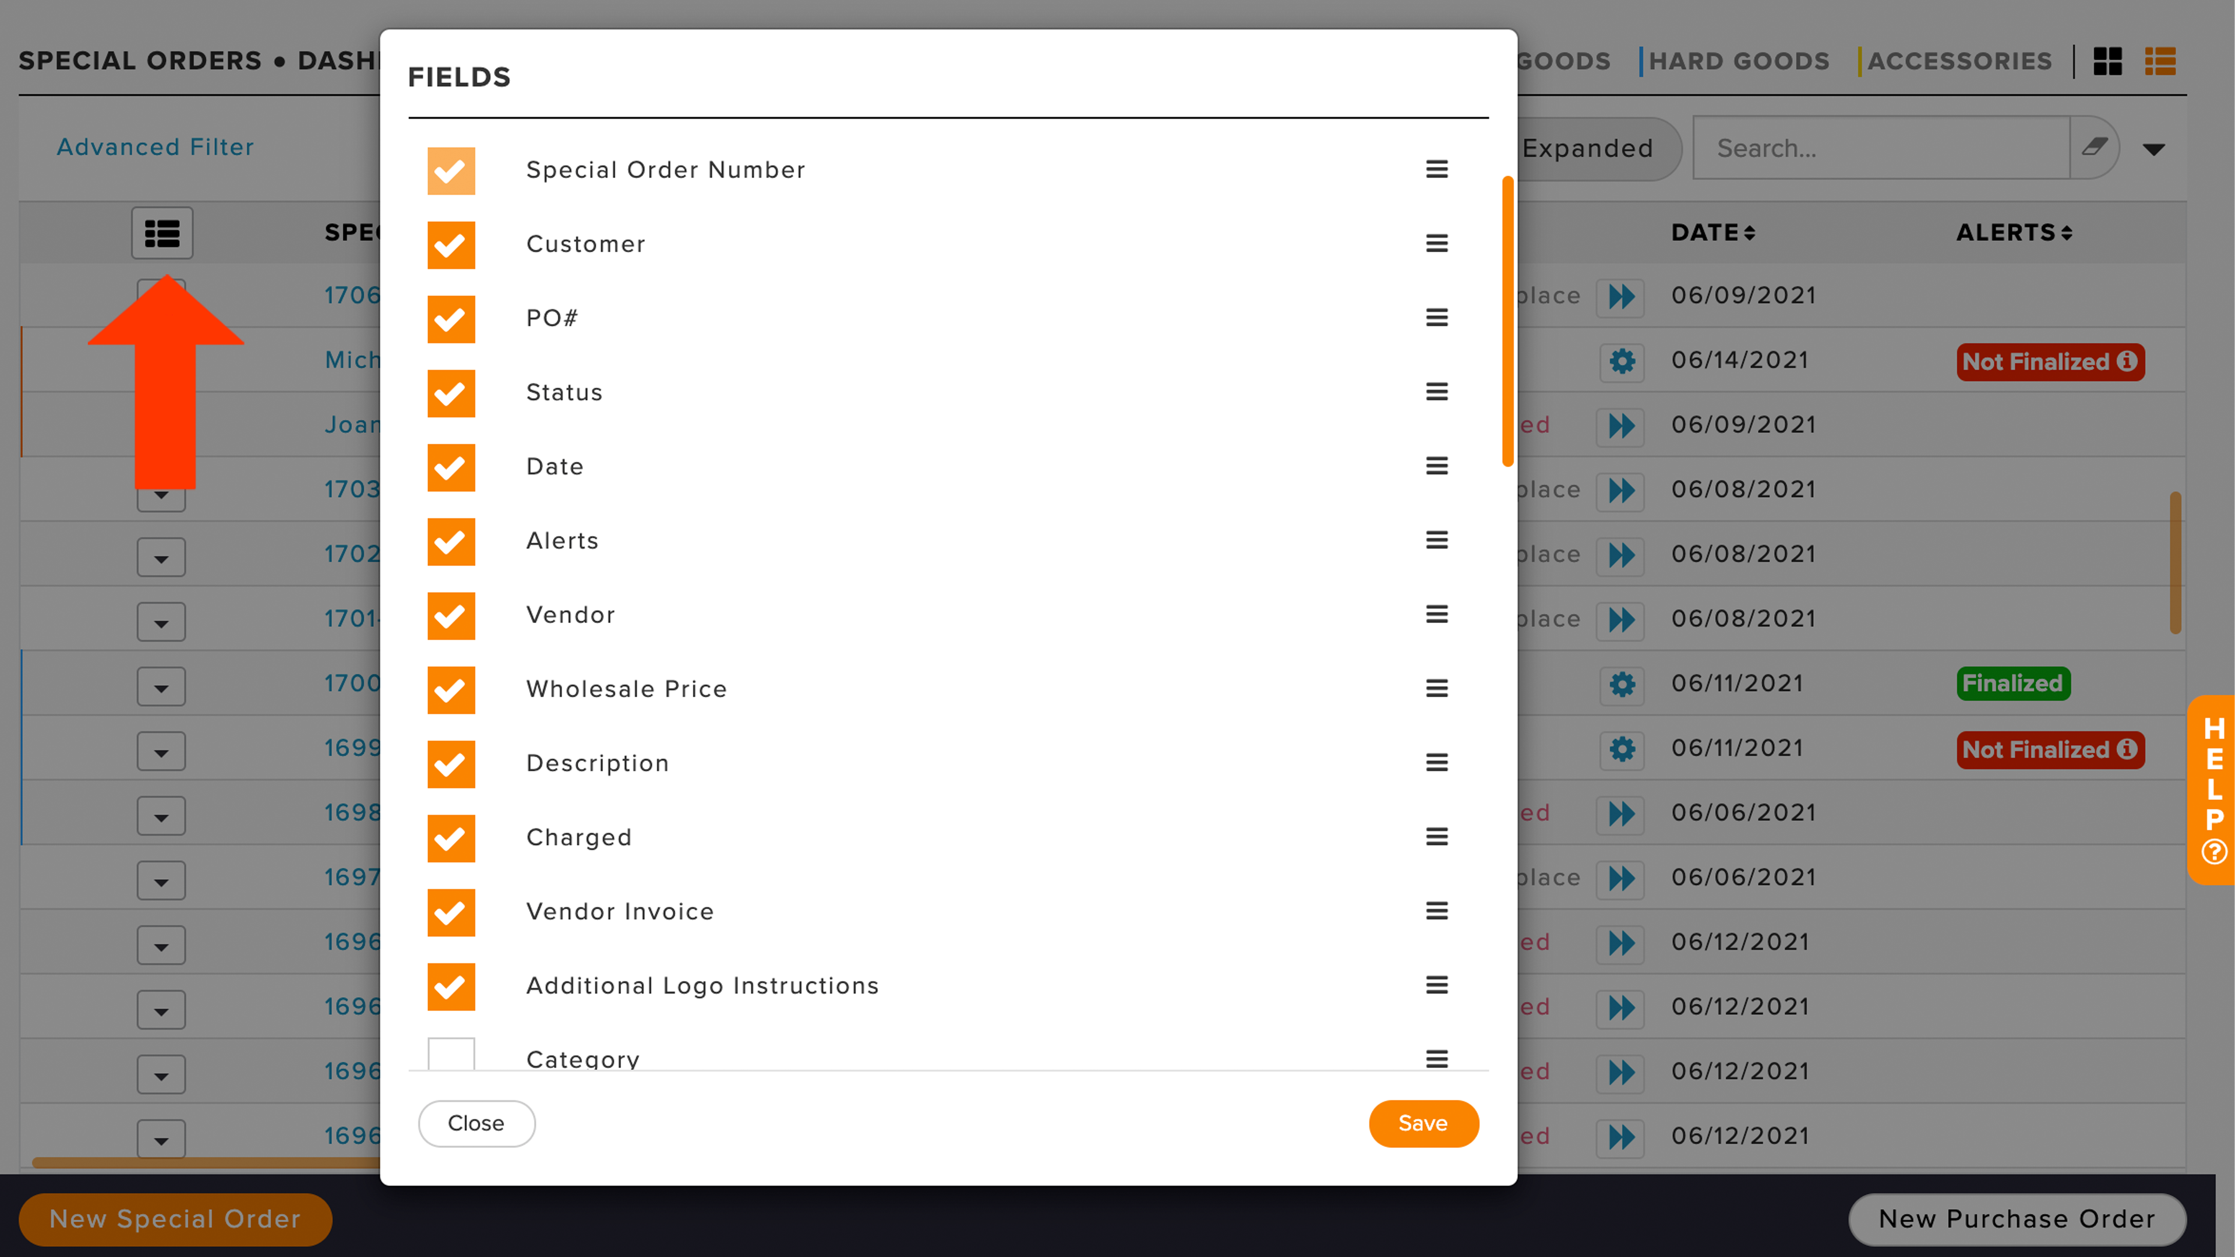The width and height of the screenshot is (2235, 1257).
Task: Save the field selection
Action: pos(1423,1123)
